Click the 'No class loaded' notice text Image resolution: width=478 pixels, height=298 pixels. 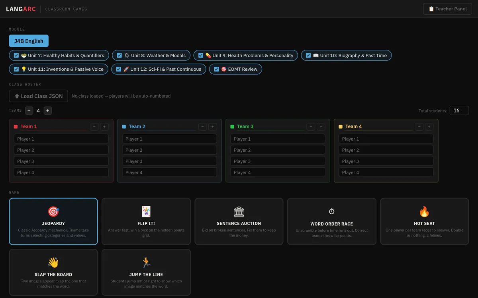coord(121,96)
